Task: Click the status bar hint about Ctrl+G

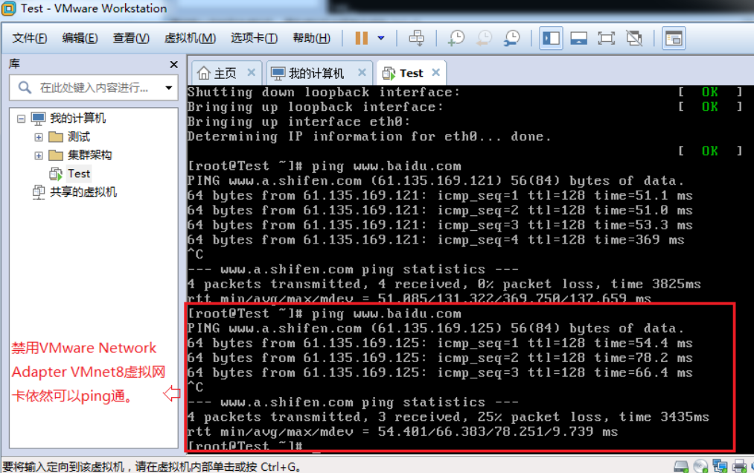Action: tap(152, 466)
